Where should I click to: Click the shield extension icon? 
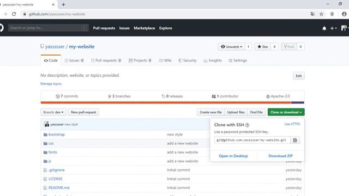coord(332,14)
